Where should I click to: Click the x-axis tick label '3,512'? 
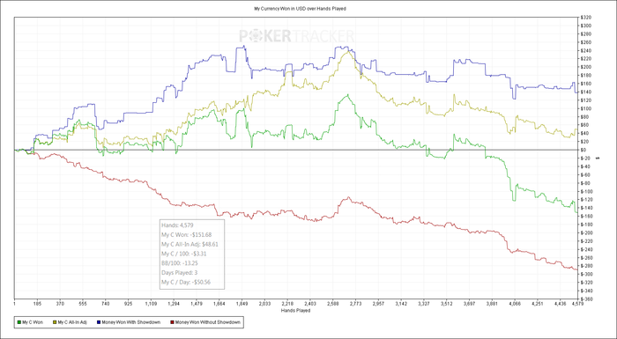tap(446, 304)
